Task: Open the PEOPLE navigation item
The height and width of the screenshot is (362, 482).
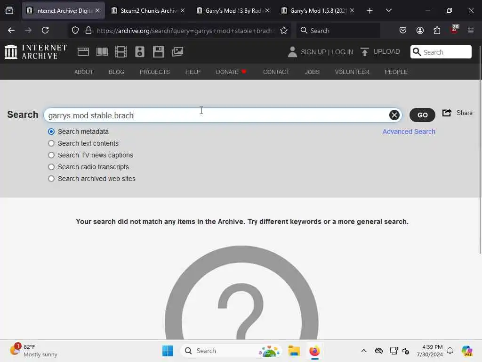Action: (396, 72)
